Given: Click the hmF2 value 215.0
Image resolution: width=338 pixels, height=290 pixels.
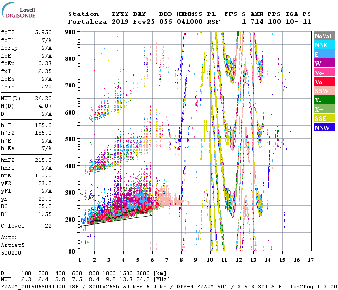Looking at the screenshot, I should [43, 160].
